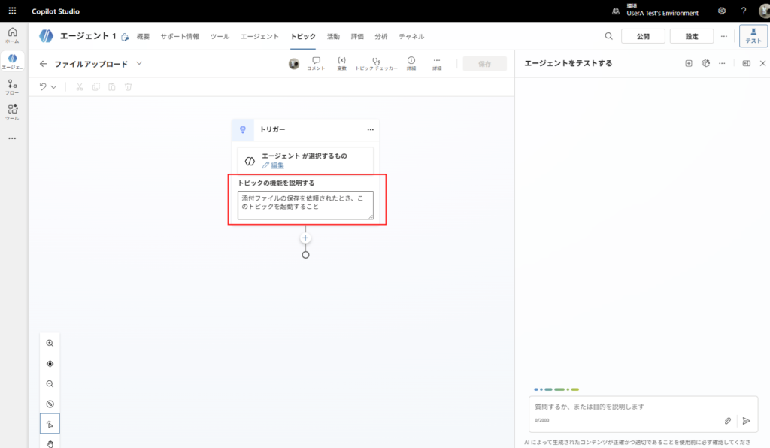The width and height of the screenshot is (770, 448).
Task: Publish the agent with 公開
Action: (643, 35)
